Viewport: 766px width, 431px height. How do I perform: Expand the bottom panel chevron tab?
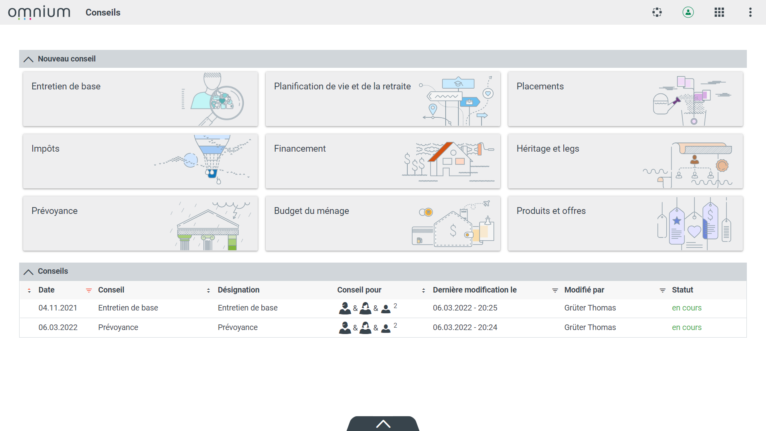tap(383, 424)
